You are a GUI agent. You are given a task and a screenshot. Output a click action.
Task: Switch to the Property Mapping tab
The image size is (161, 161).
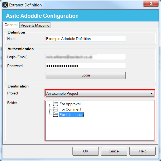[35, 25]
